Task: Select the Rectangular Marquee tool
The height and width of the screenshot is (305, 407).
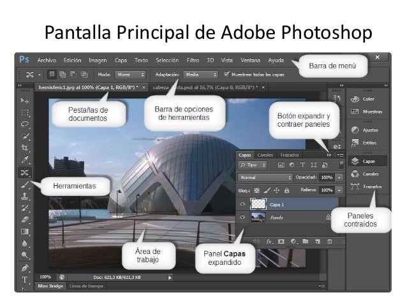Action: (x=25, y=113)
